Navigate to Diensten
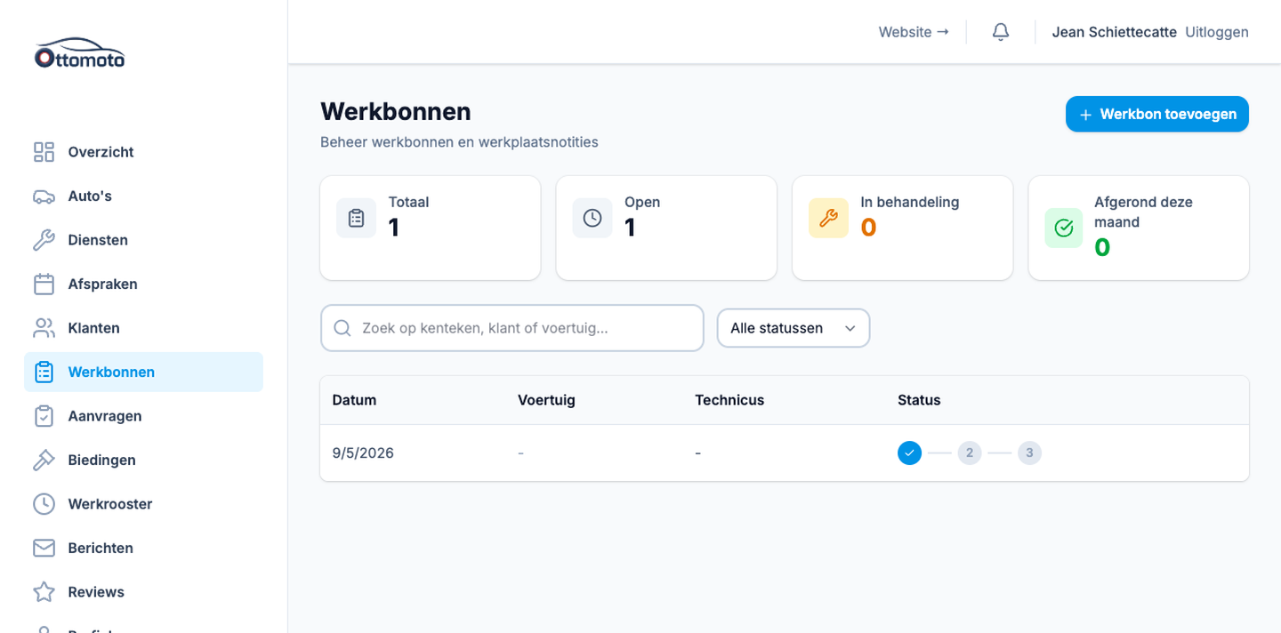The image size is (1281, 633). click(x=143, y=240)
